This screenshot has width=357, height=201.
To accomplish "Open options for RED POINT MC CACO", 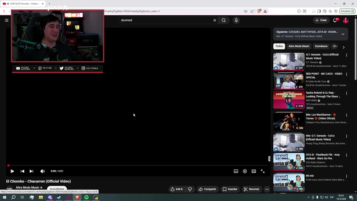I will [346, 74].
